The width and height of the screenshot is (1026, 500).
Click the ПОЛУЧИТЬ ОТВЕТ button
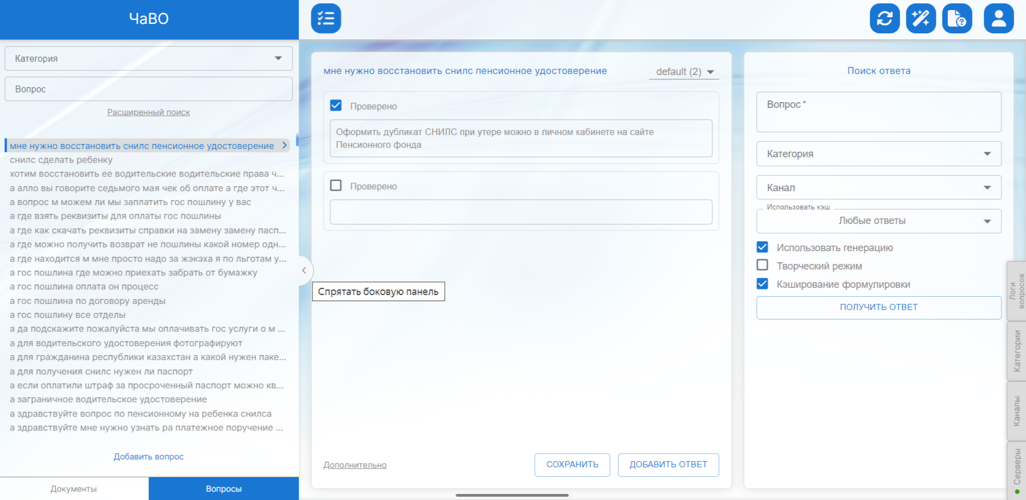(x=878, y=307)
